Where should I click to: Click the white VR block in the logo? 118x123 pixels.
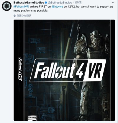point(95,70)
